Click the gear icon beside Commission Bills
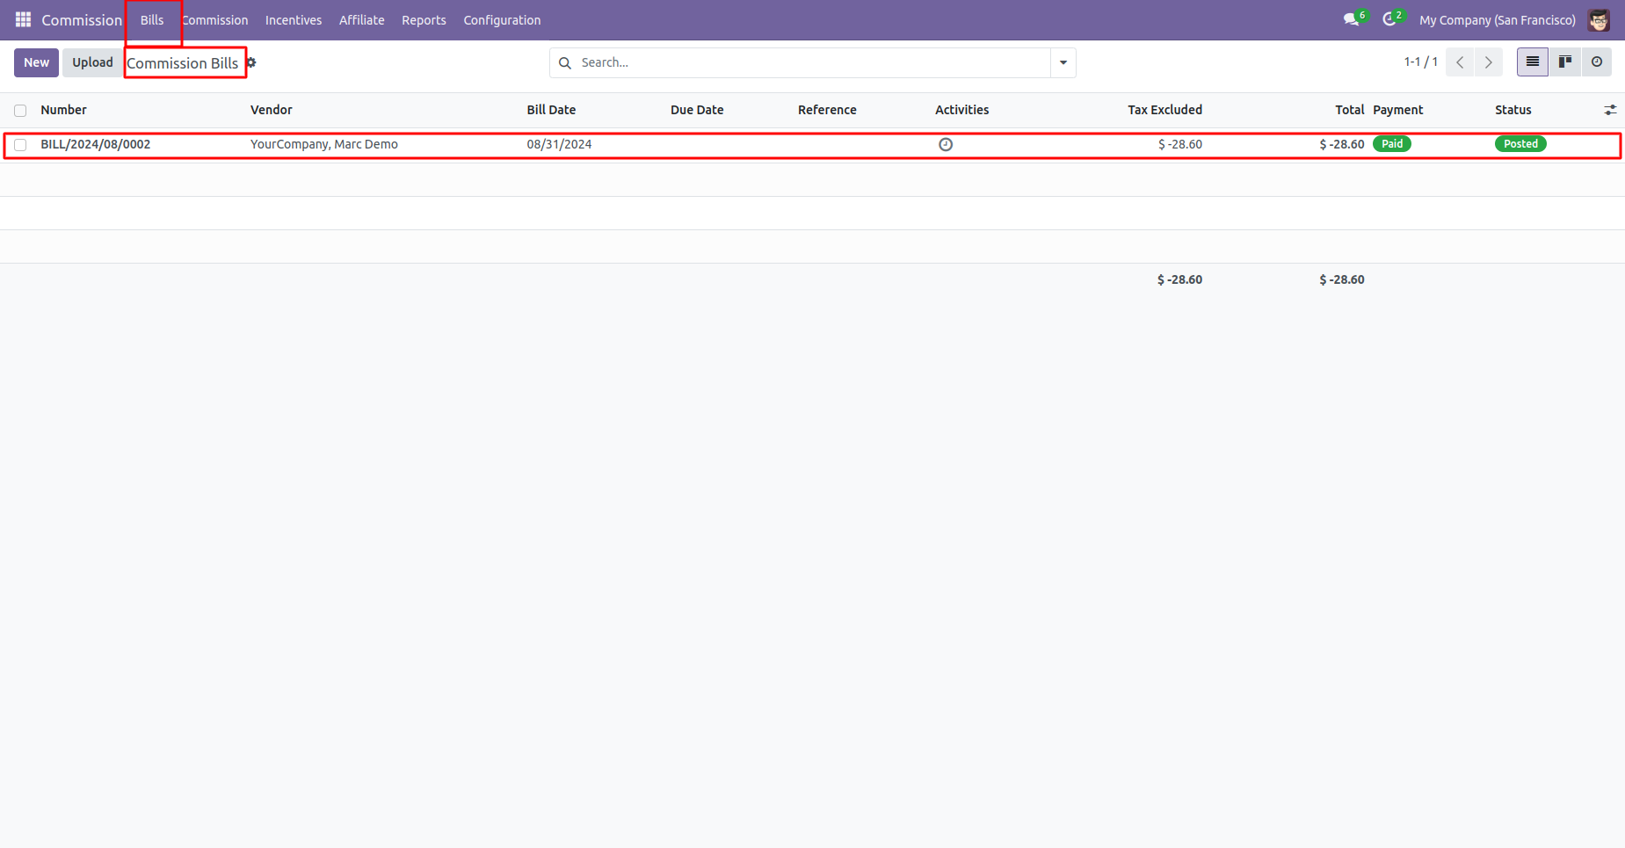The width and height of the screenshot is (1625, 848). tap(251, 62)
